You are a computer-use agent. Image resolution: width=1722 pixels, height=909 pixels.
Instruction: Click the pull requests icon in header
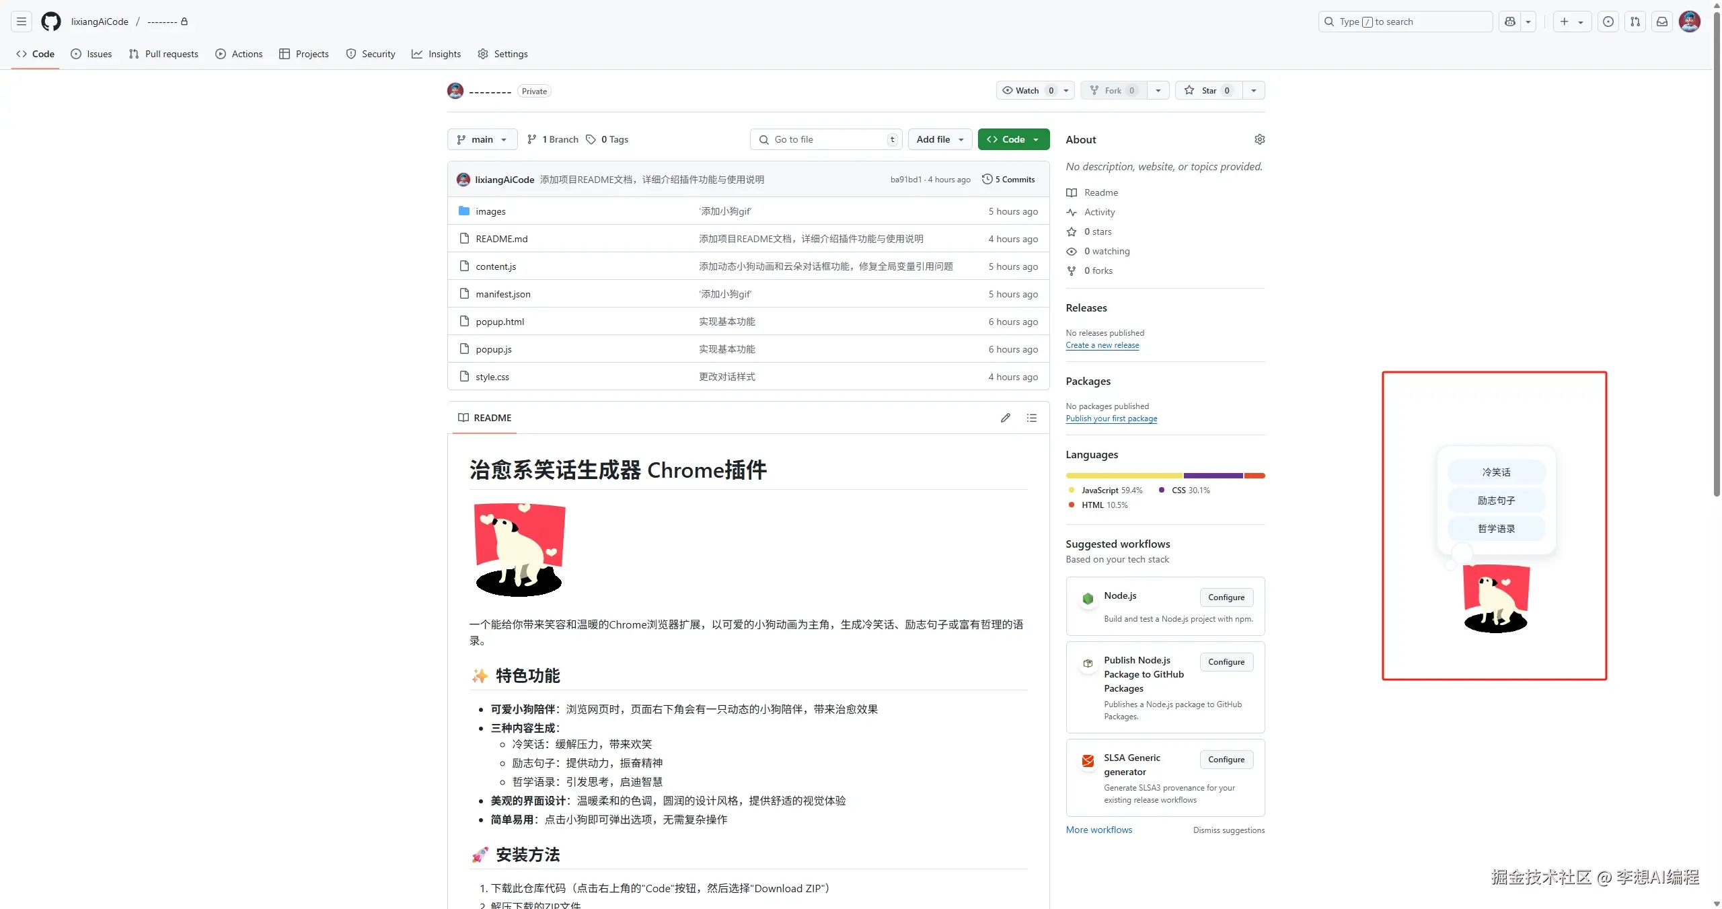point(1635,22)
